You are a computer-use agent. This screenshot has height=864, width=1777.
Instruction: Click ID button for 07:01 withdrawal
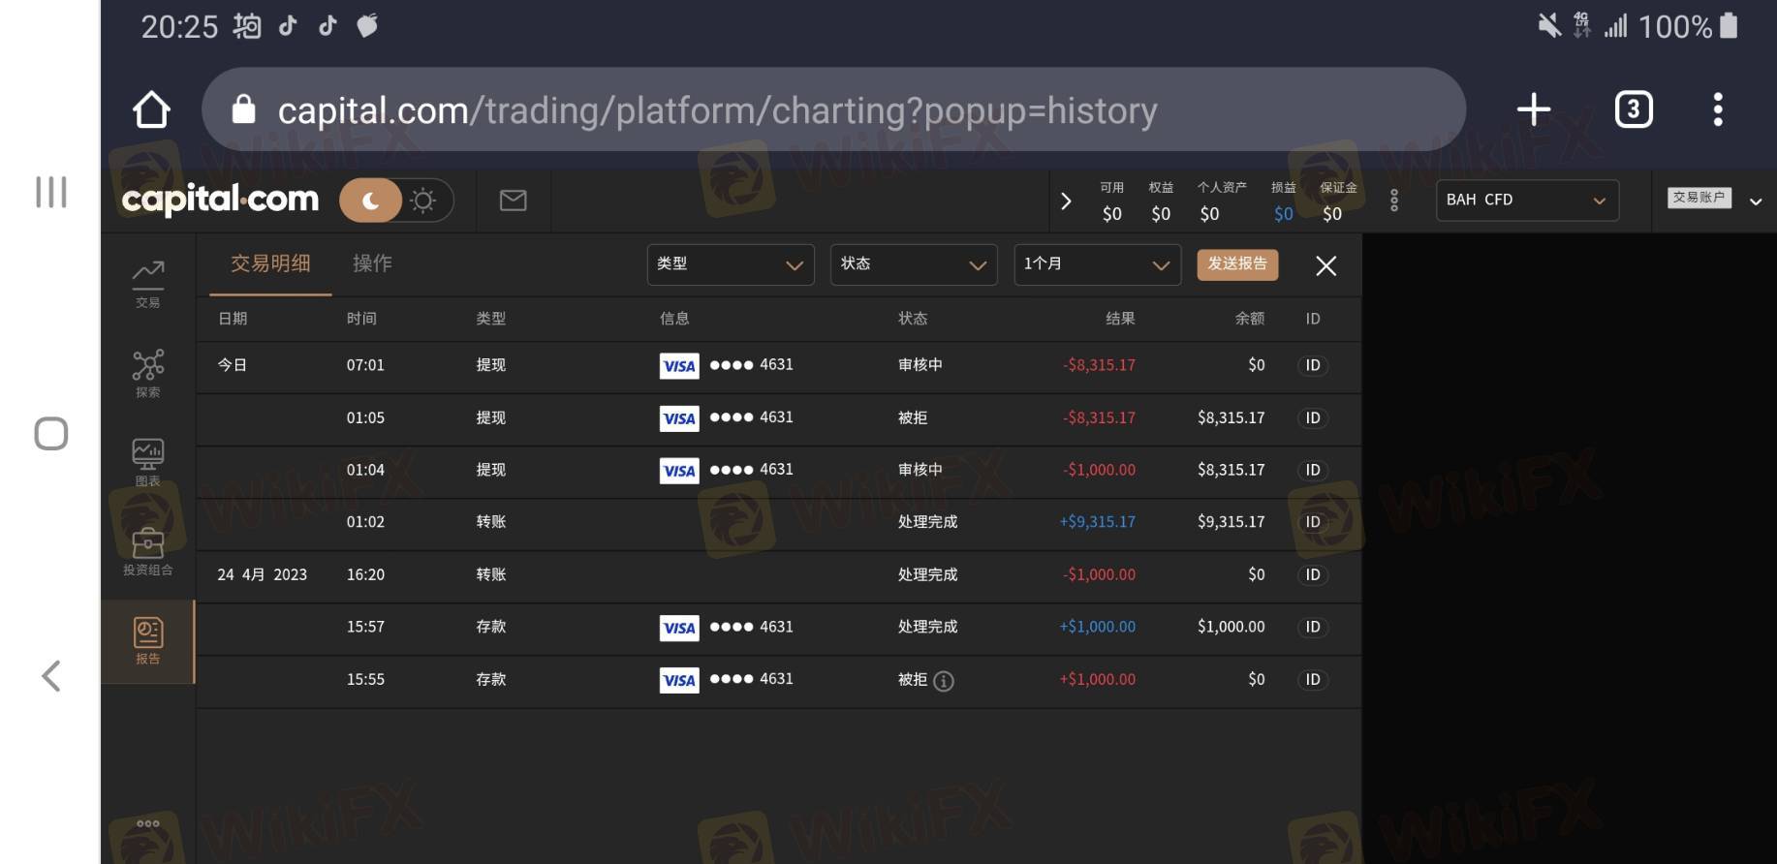click(1312, 365)
